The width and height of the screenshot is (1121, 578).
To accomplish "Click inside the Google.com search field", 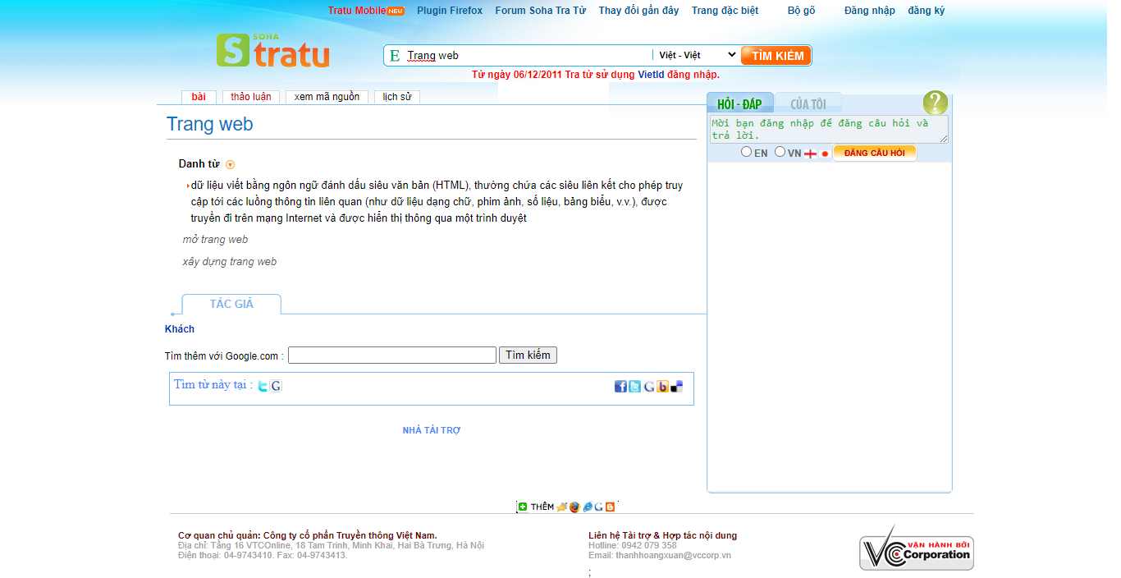I will (391, 355).
